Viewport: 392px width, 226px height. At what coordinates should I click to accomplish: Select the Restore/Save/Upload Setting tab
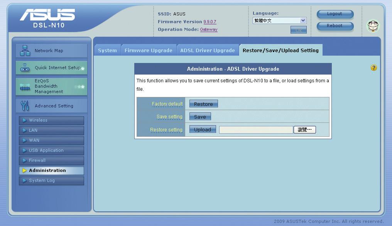[x=281, y=50]
